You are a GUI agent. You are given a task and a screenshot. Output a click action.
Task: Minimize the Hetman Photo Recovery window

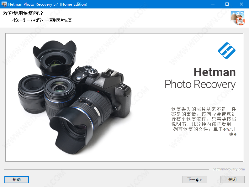[x=213, y=4]
